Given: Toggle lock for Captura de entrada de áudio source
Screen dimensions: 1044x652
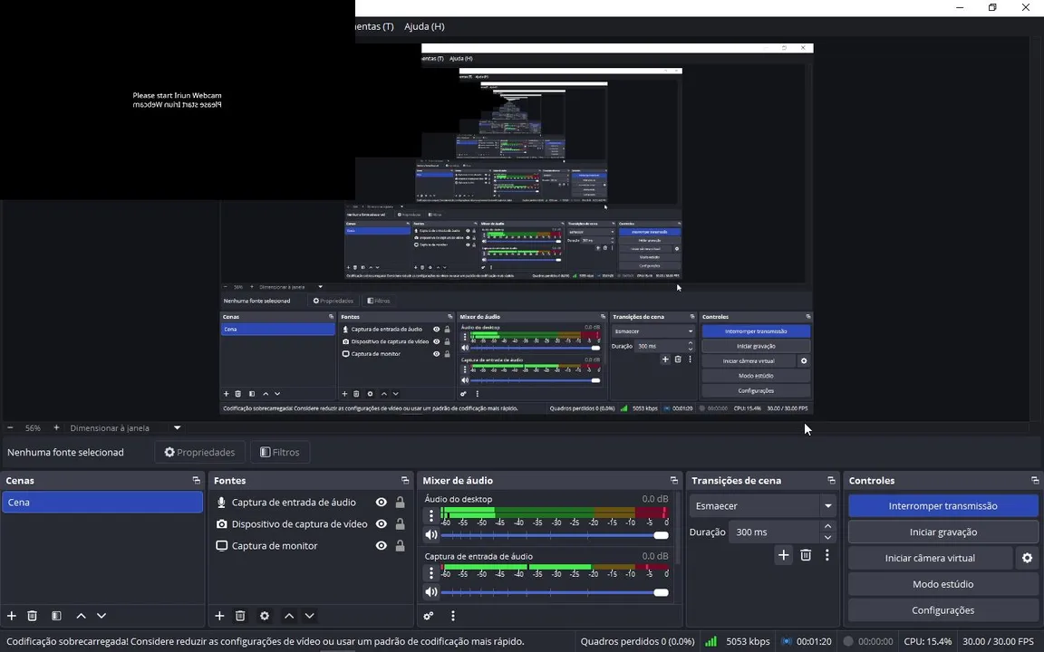Looking at the screenshot, I should (401, 503).
